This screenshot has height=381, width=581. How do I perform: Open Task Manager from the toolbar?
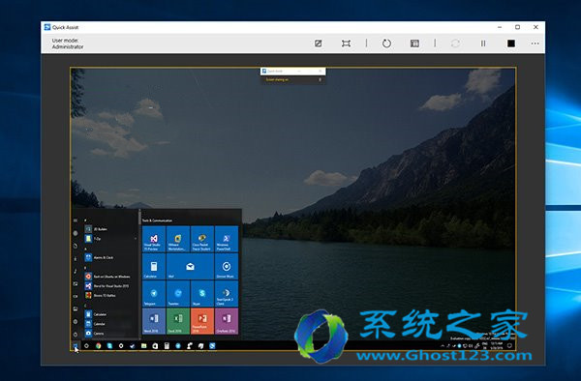click(x=414, y=44)
